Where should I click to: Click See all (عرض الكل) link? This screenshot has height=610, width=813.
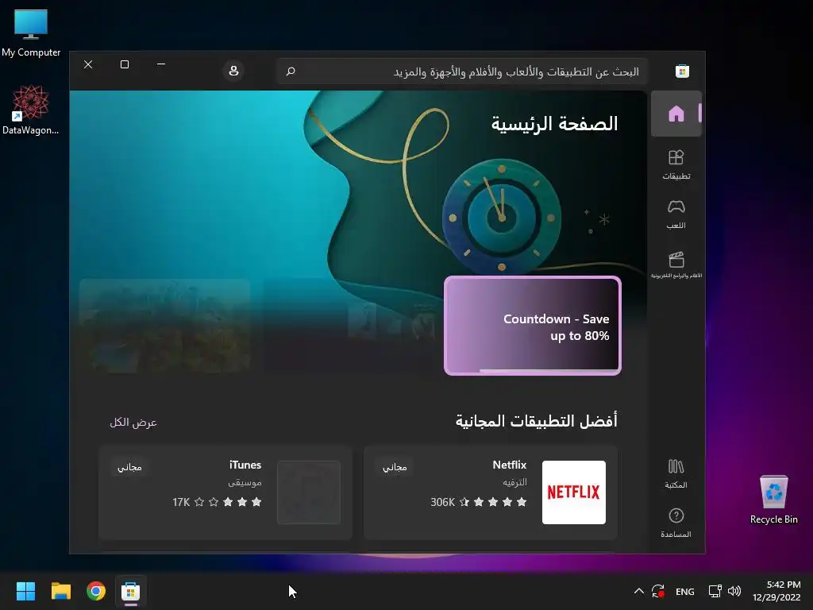[133, 423]
